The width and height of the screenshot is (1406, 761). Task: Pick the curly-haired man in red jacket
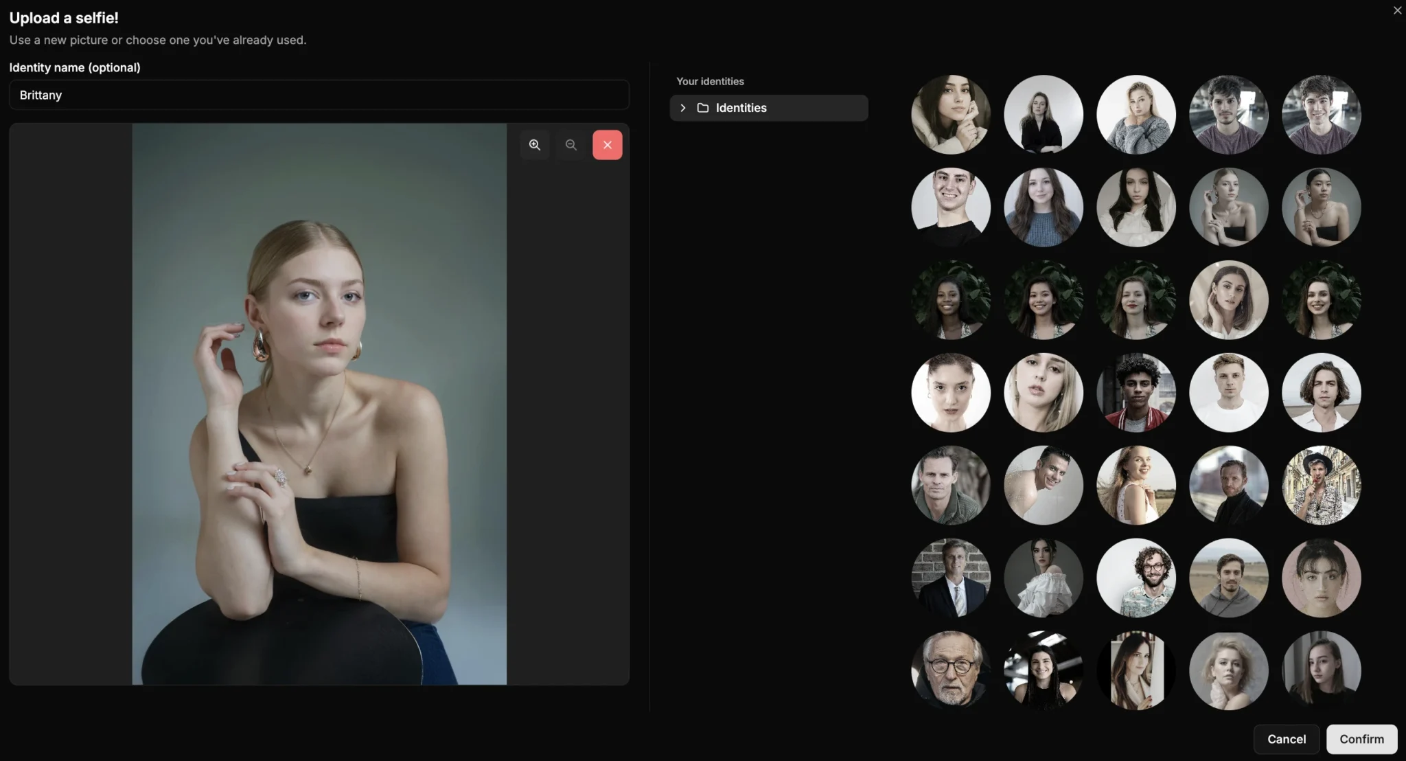coord(1136,392)
